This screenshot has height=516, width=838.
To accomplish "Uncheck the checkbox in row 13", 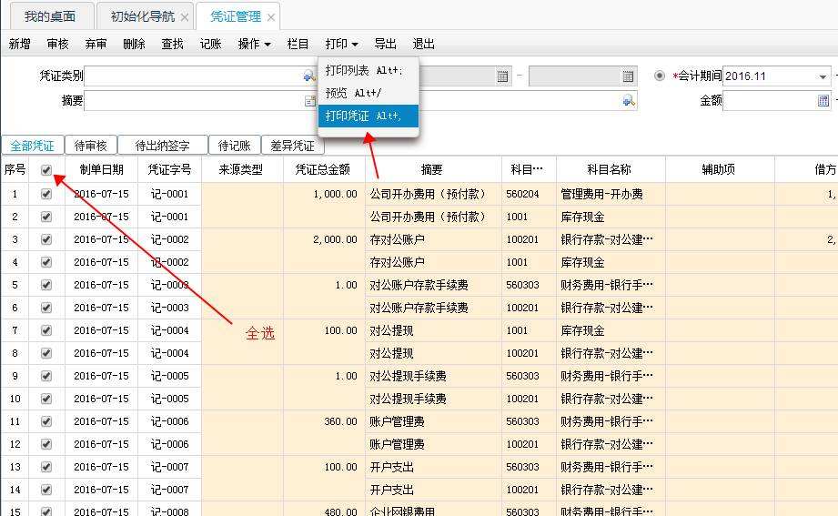I will pos(46,466).
